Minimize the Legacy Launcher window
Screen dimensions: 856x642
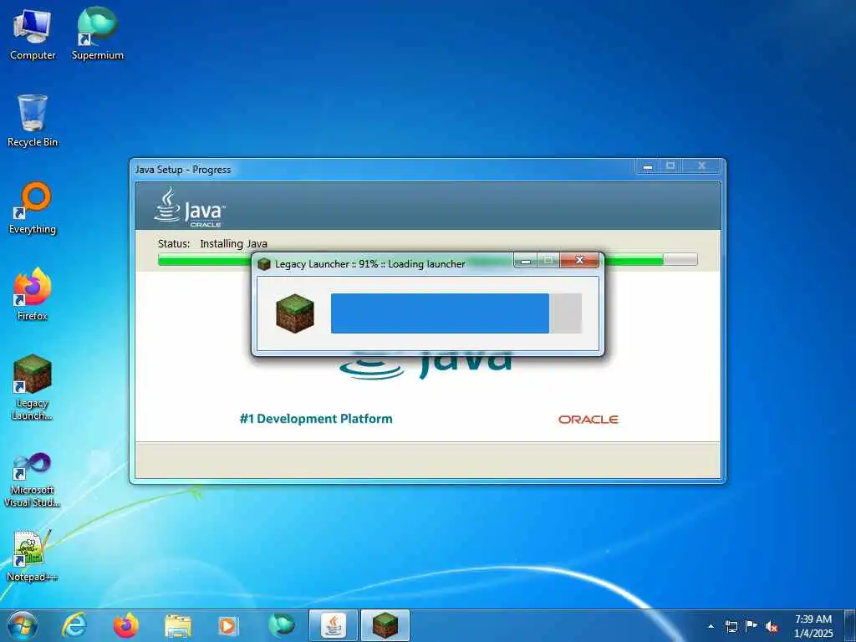(x=525, y=261)
